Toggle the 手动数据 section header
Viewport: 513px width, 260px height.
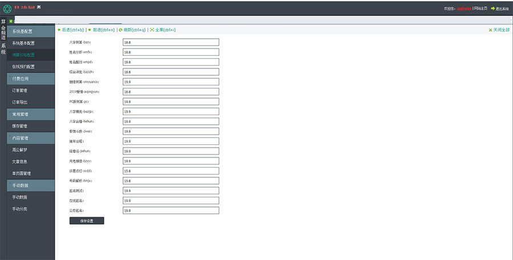[x=31, y=185]
